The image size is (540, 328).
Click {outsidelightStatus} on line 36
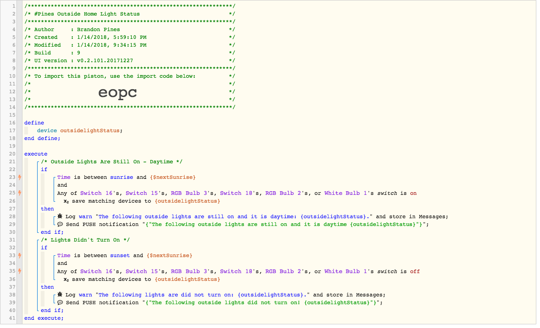point(187,280)
